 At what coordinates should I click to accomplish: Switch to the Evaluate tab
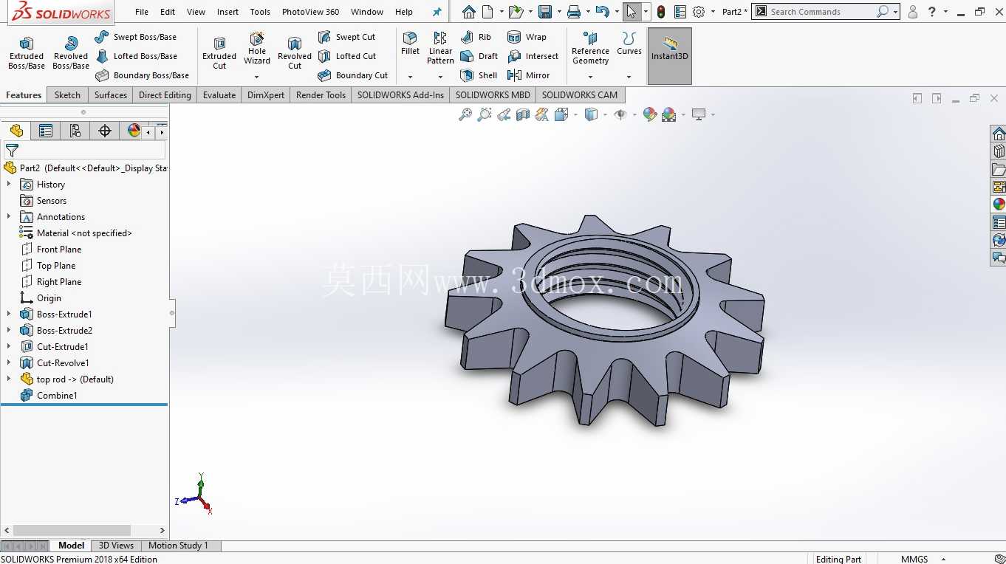click(x=219, y=94)
